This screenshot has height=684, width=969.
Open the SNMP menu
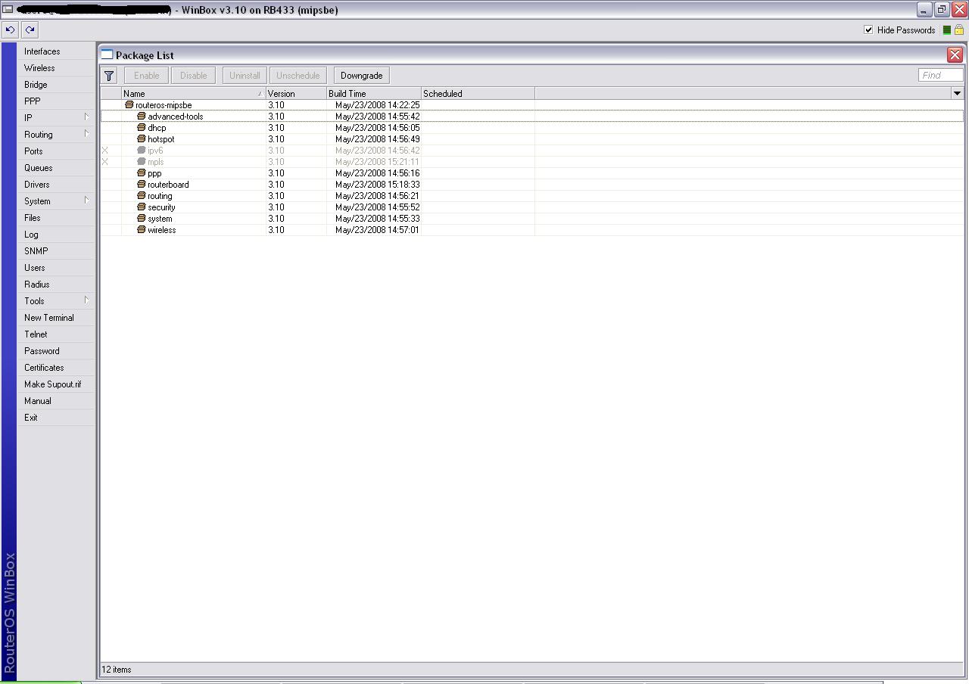click(56, 251)
